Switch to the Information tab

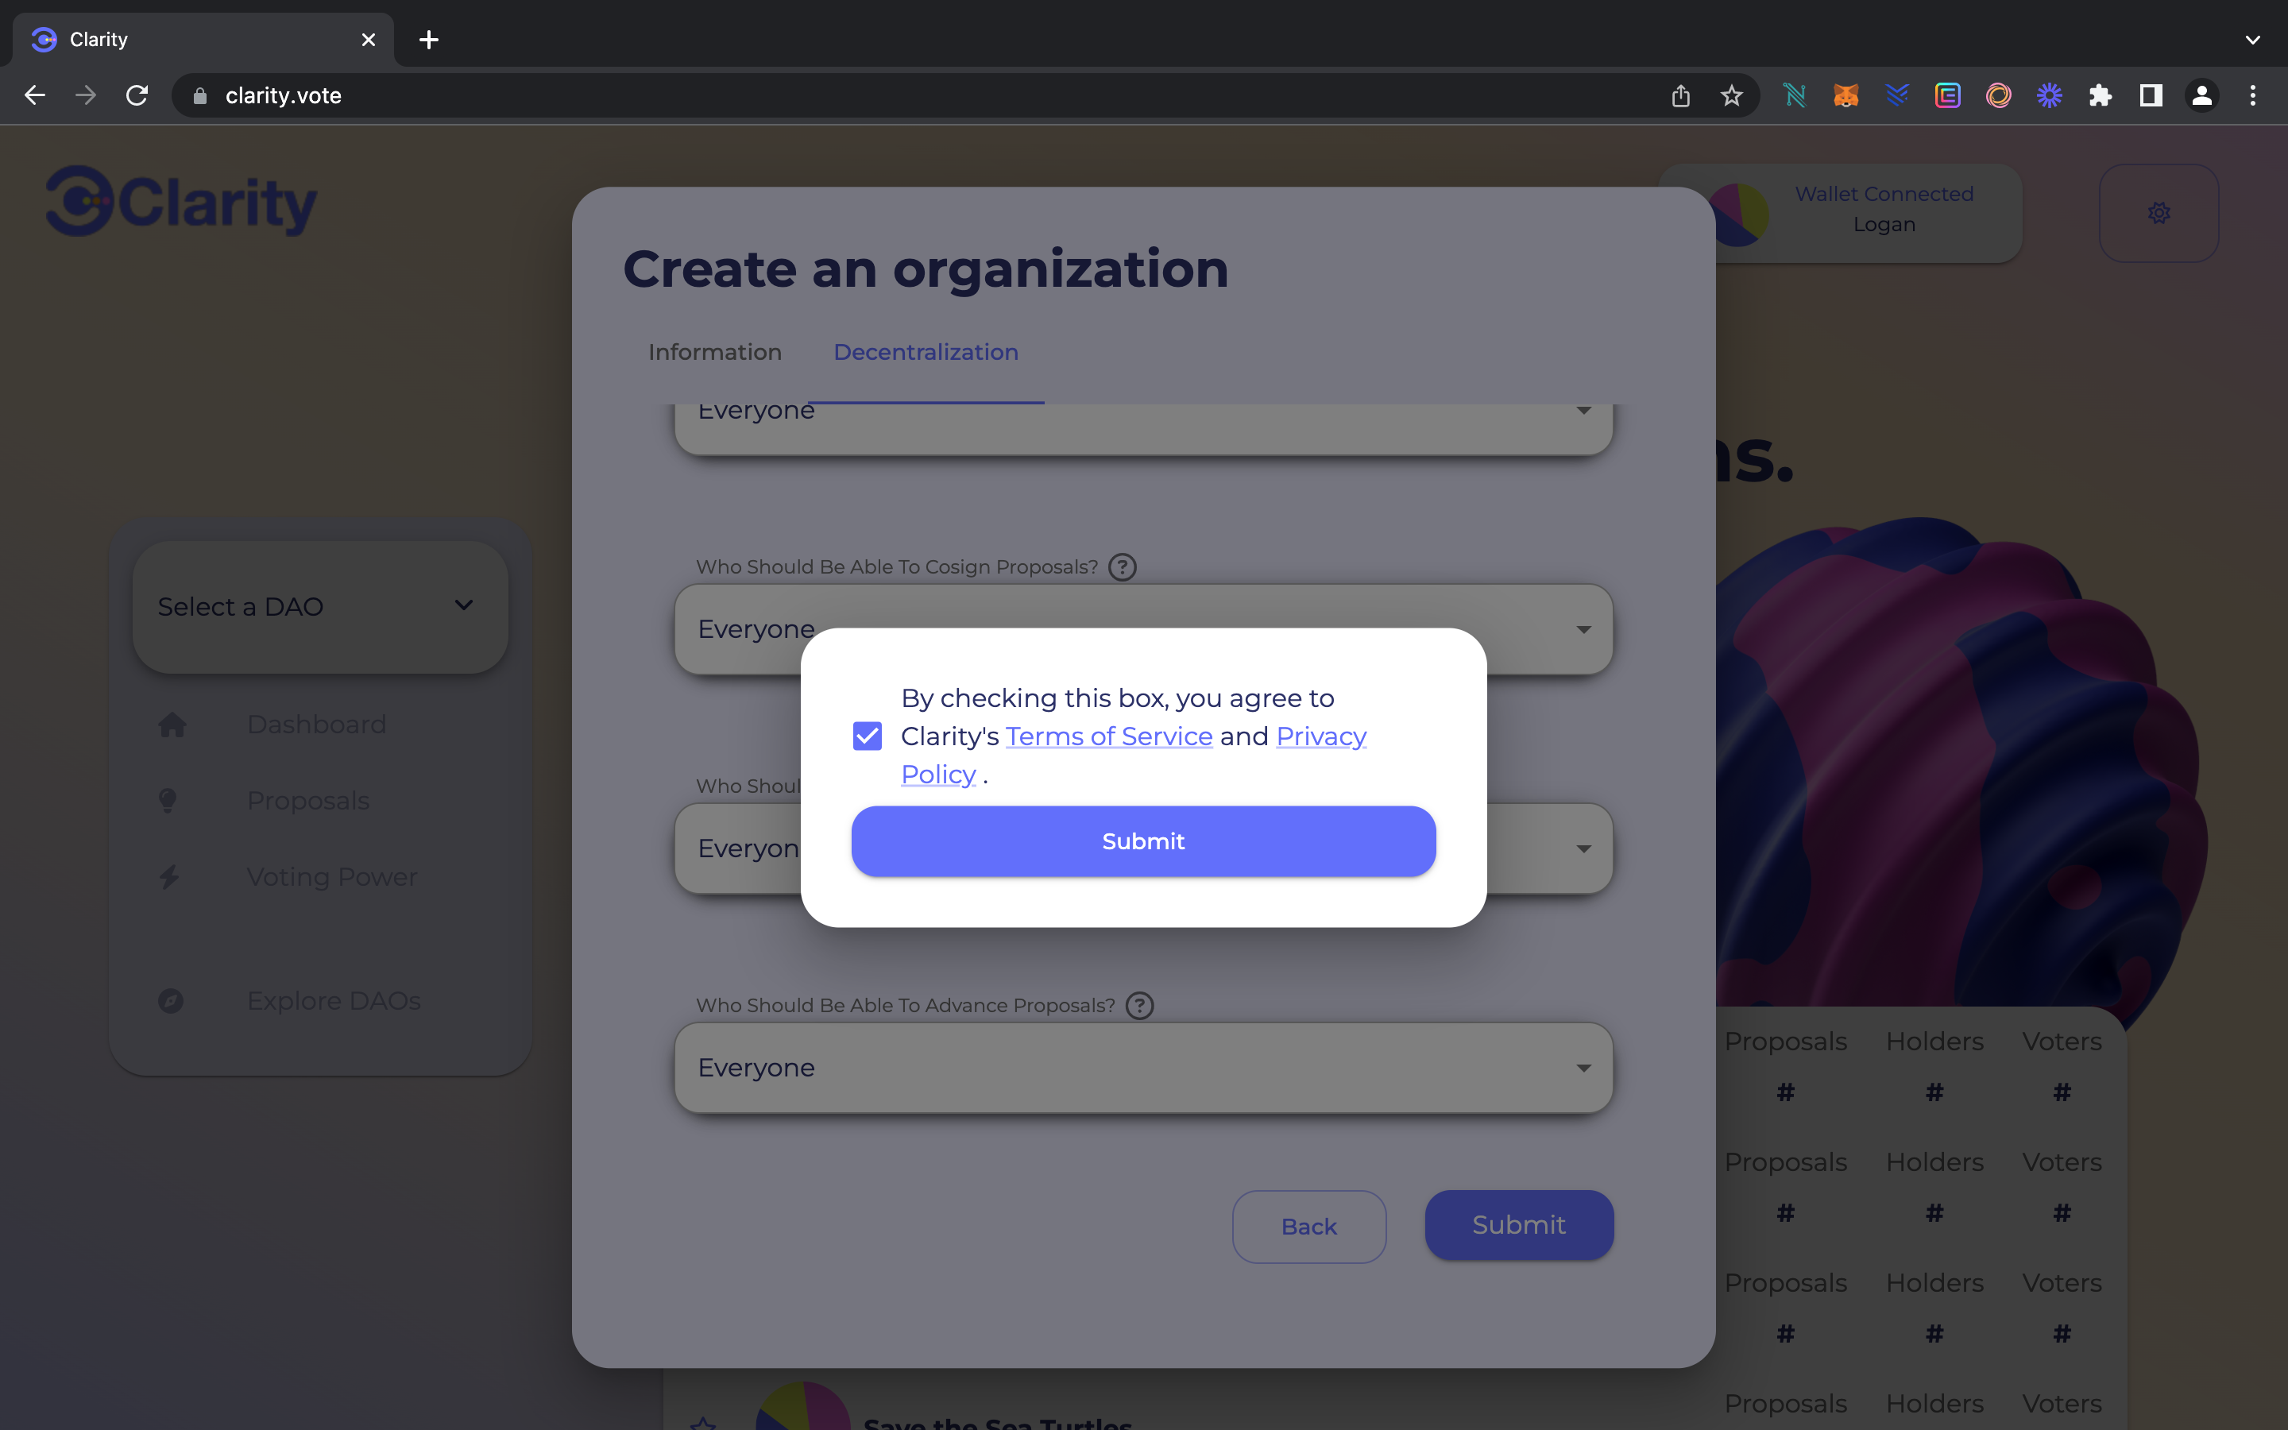(x=715, y=352)
